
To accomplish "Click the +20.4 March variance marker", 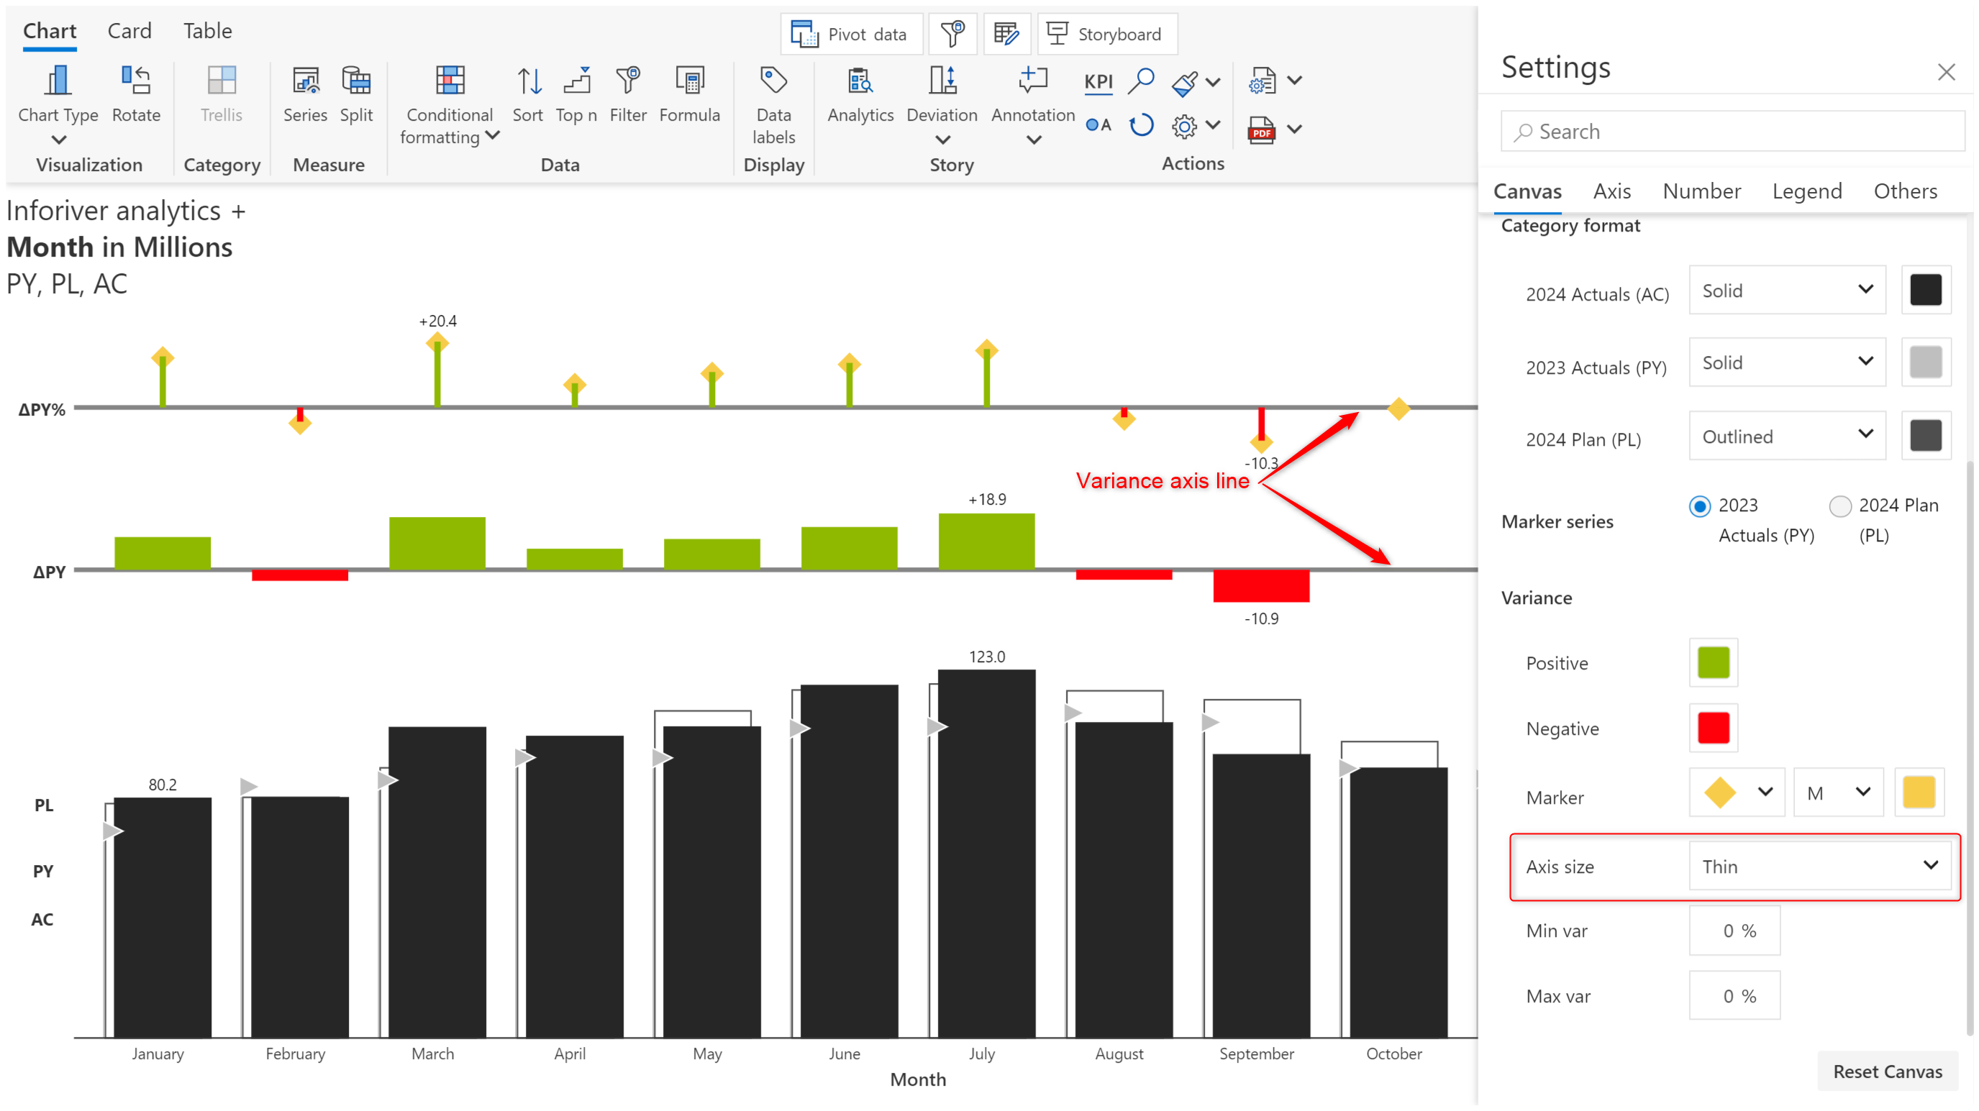I will (x=437, y=342).
